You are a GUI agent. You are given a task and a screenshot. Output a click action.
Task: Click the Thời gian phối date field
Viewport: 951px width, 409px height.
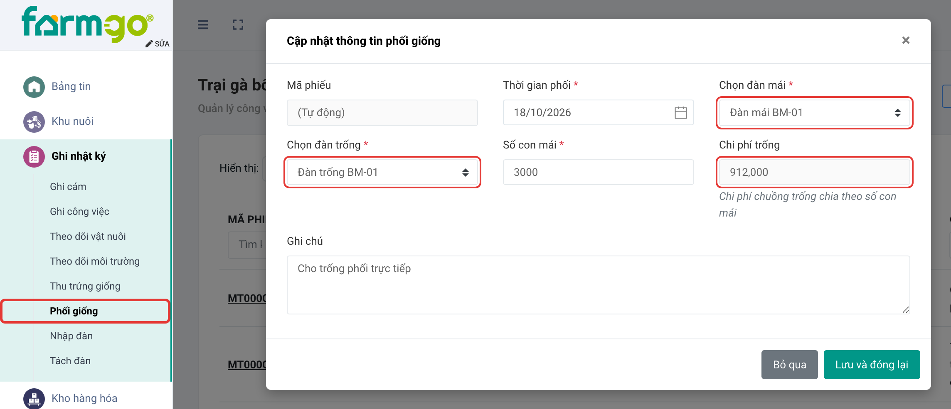[x=598, y=112]
